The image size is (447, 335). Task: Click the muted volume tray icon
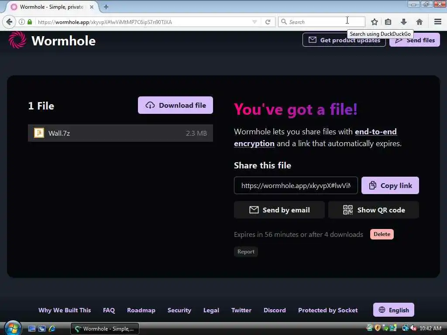click(413, 328)
